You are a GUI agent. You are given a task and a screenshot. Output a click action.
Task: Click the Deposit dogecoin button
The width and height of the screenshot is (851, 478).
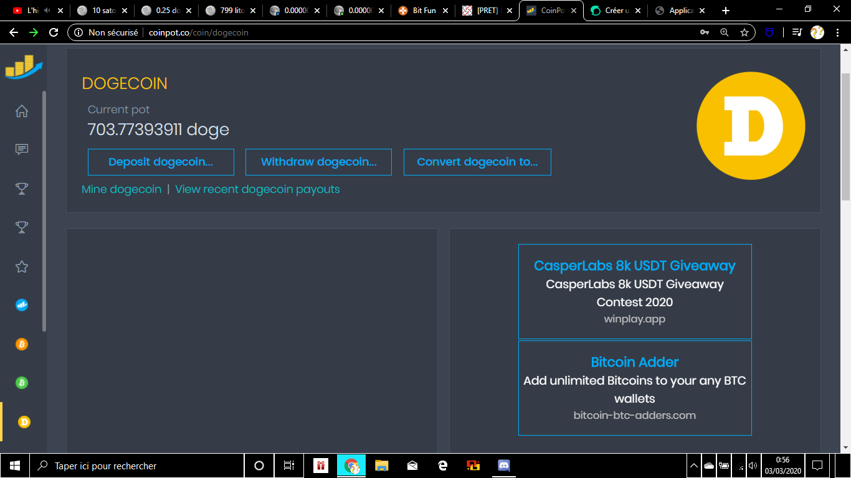161,162
